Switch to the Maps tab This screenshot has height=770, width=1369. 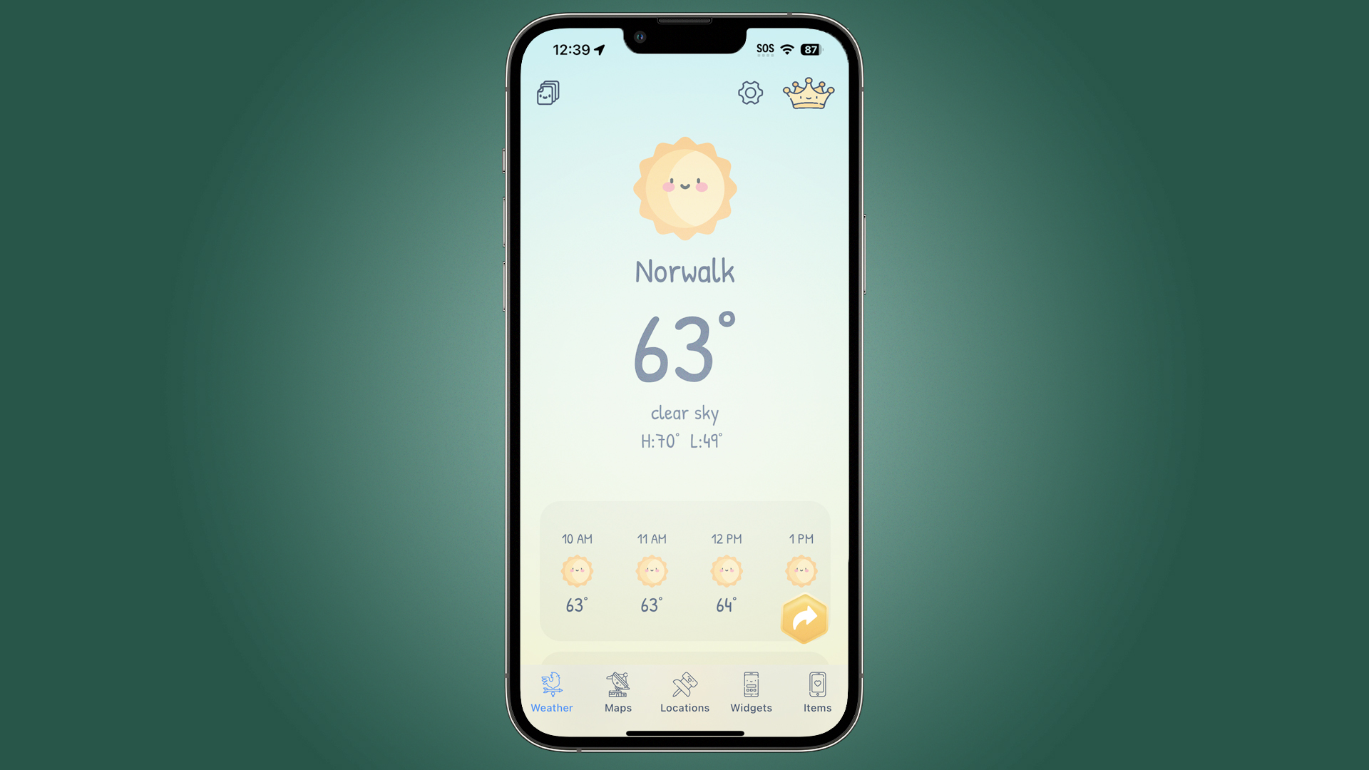617,691
